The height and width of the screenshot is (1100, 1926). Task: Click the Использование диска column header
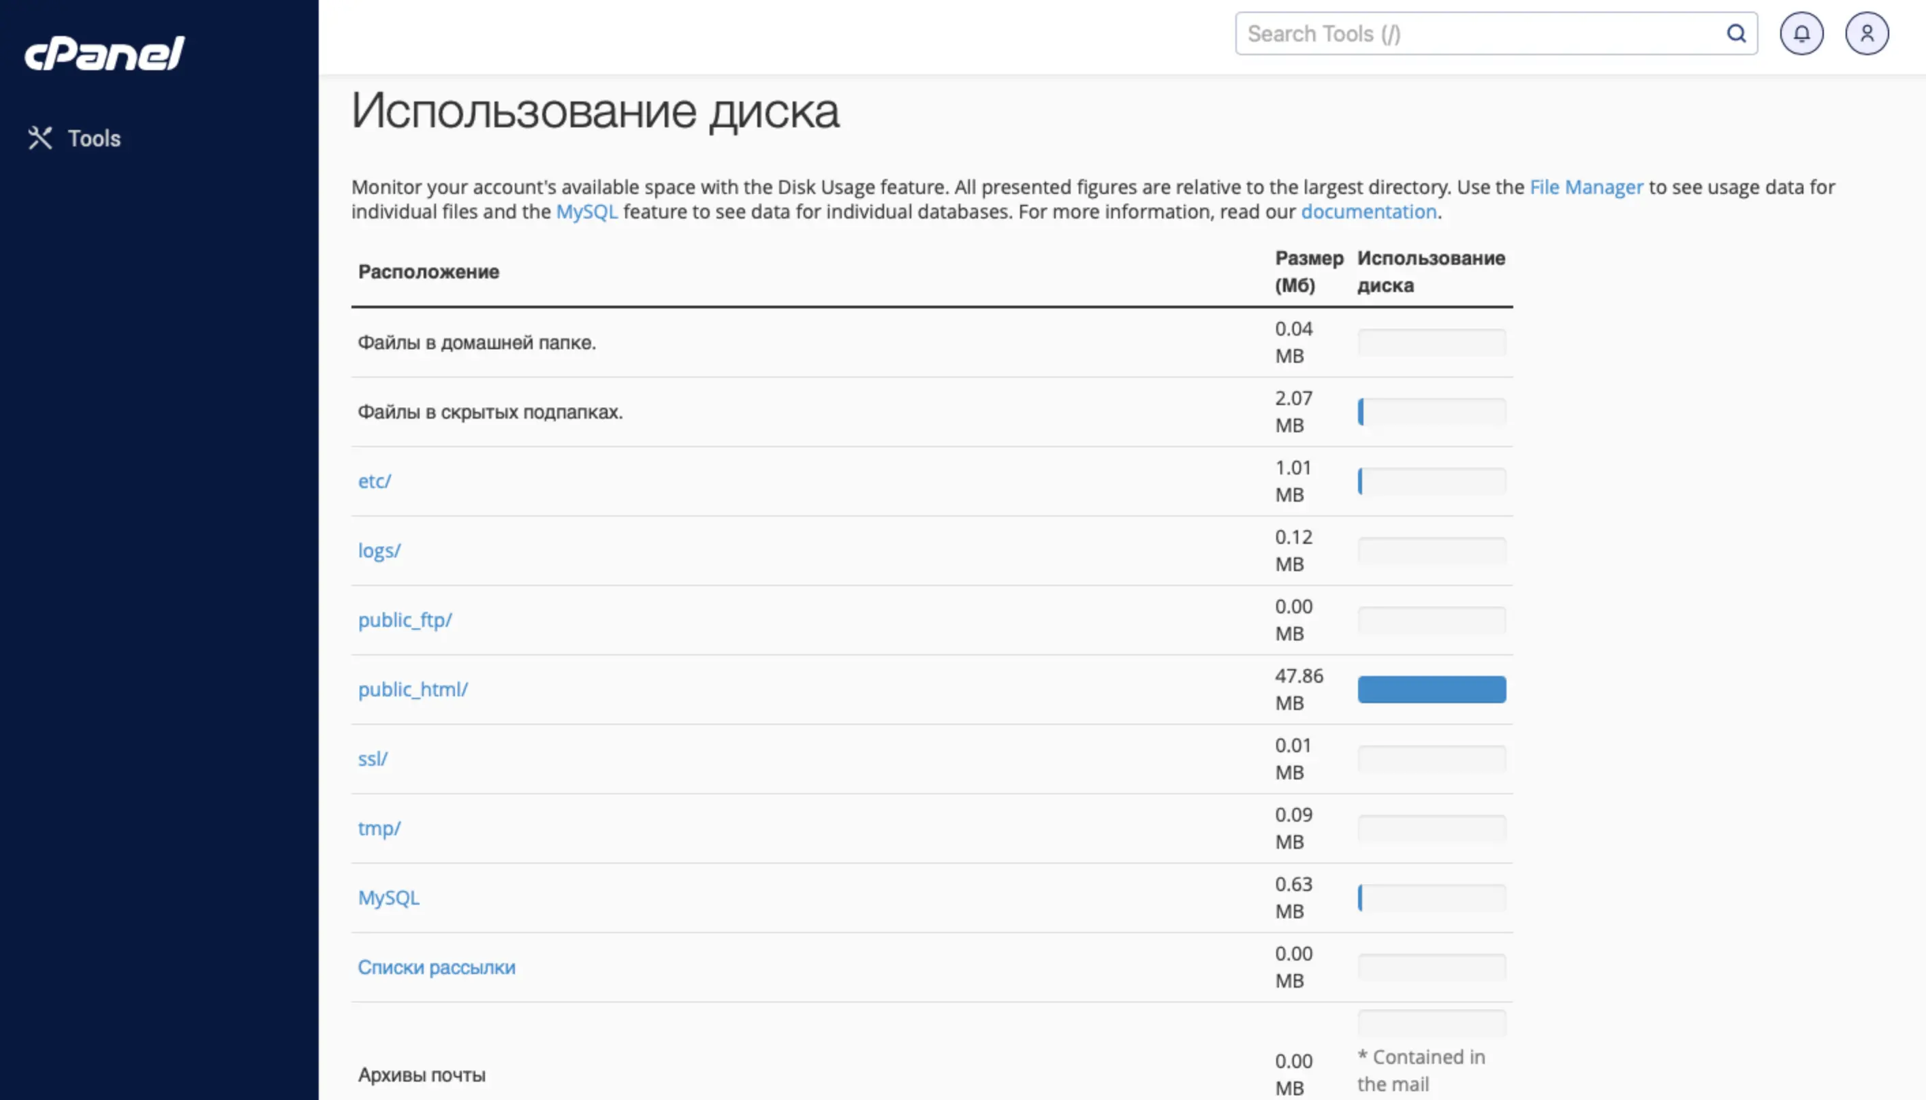pos(1431,272)
